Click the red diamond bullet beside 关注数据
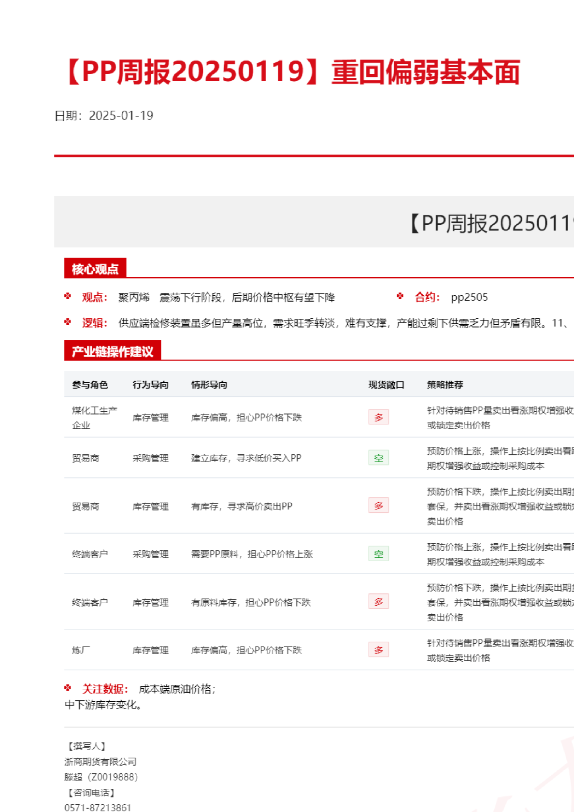Viewport: 574px width, 812px height. (68, 688)
